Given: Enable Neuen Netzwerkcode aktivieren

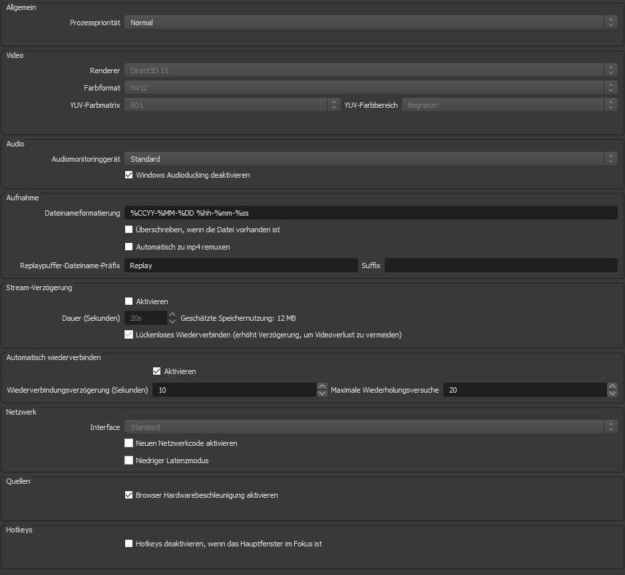Looking at the screenshot, I should tap(129, 443).
